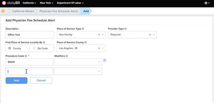Click the yellow tag breadcrumb home icon
Screen dimensions: 214x103
(3, 11)
